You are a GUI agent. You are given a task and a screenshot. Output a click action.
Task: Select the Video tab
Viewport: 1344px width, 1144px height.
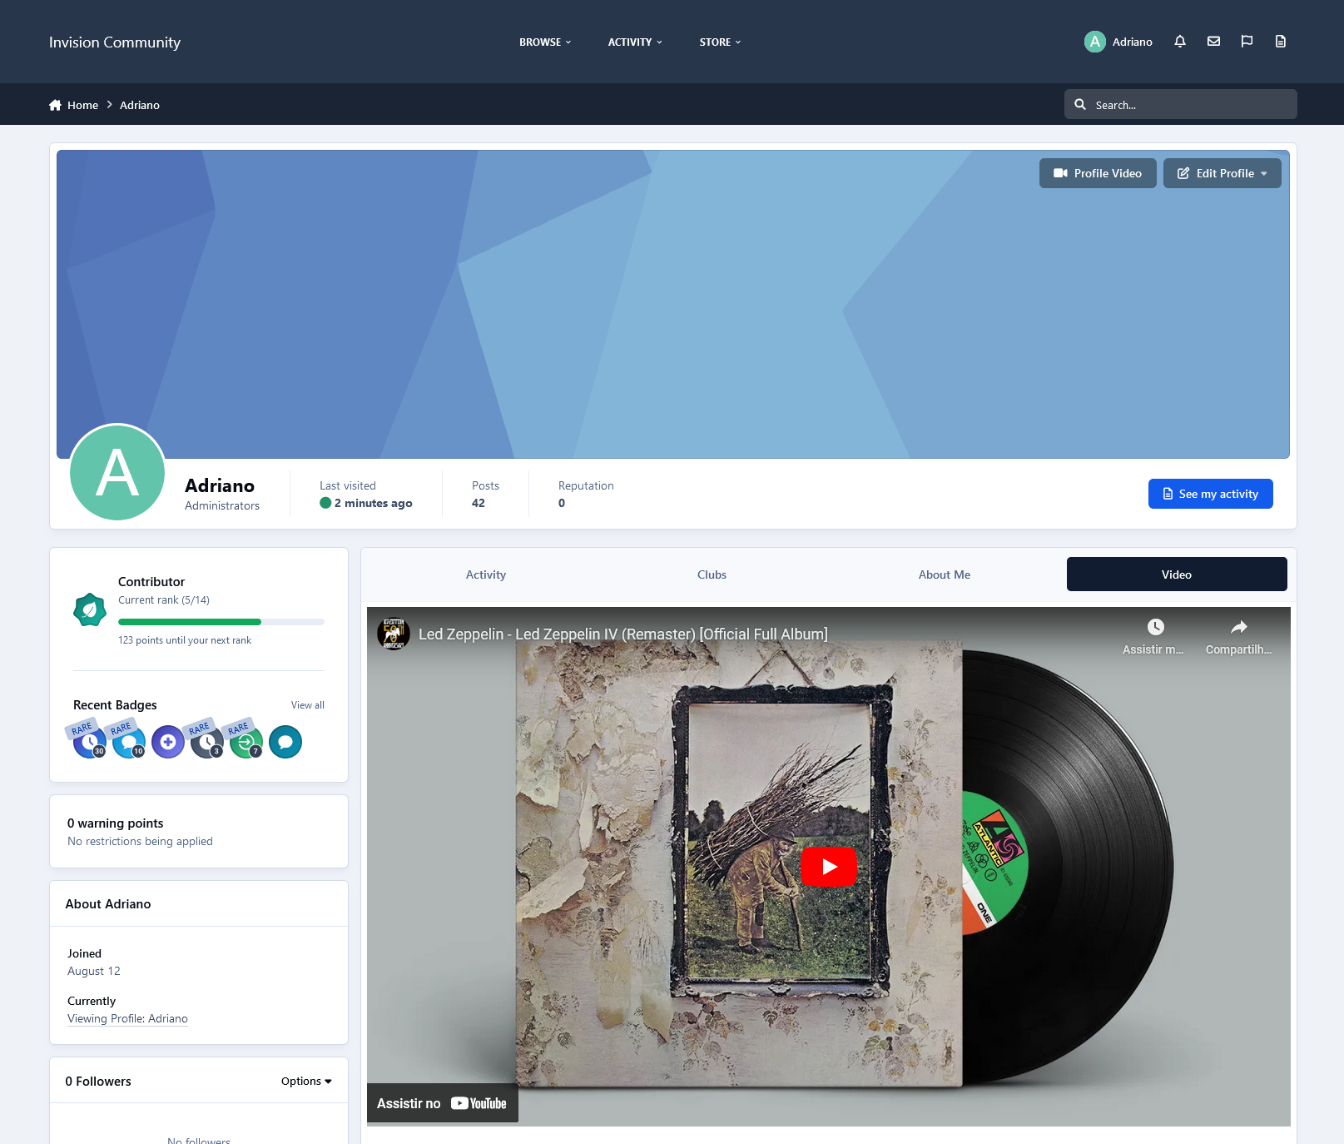click(x=1177, y=574)
